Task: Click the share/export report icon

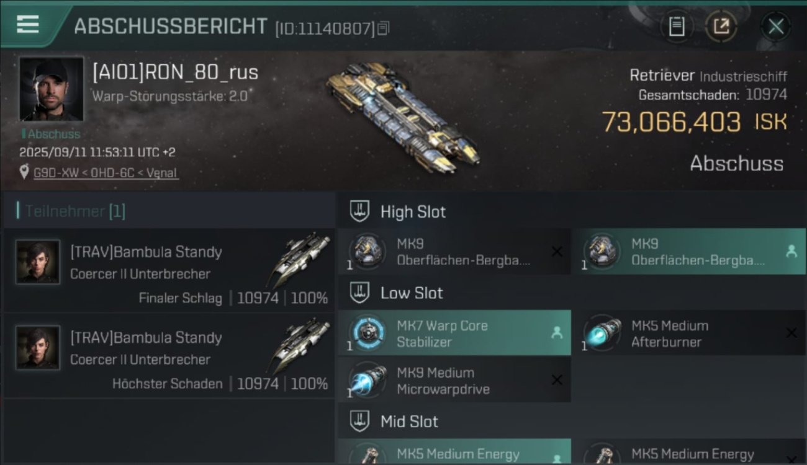Action: pyautogui.click(x=721, y=27)
